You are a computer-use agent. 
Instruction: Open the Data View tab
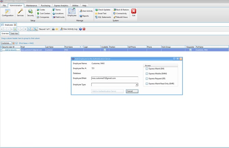(x=14, y=33)
